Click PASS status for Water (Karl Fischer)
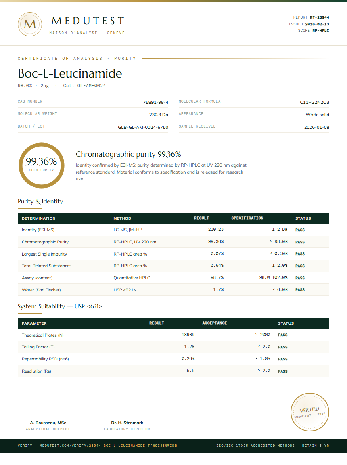 pos(300,290)
